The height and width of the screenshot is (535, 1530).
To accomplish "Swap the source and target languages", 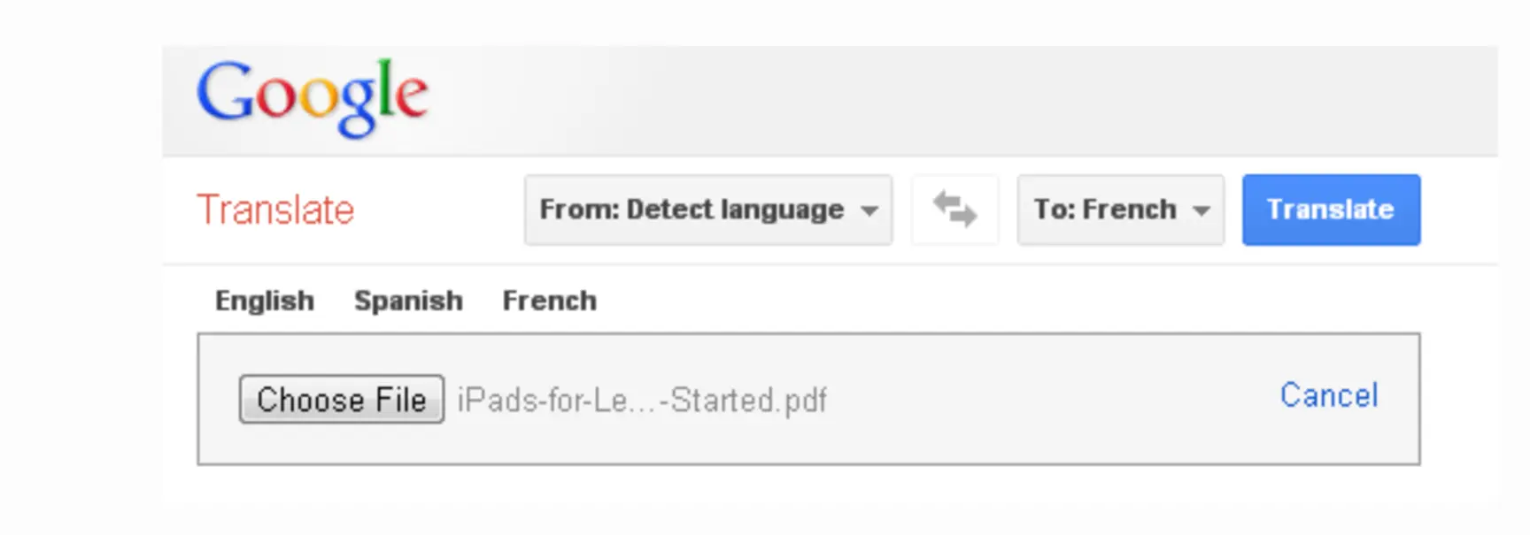I will [x=955, y=210].
